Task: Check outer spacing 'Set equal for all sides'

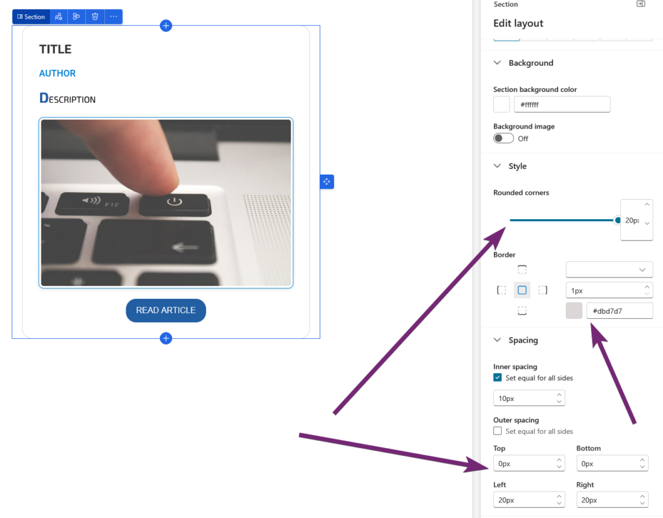Action: pyautogui.click(x=497, y=431)
